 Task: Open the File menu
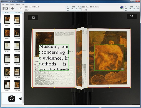(3, 4)
